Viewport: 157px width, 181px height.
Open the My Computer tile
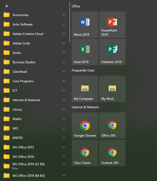(85, 89)
